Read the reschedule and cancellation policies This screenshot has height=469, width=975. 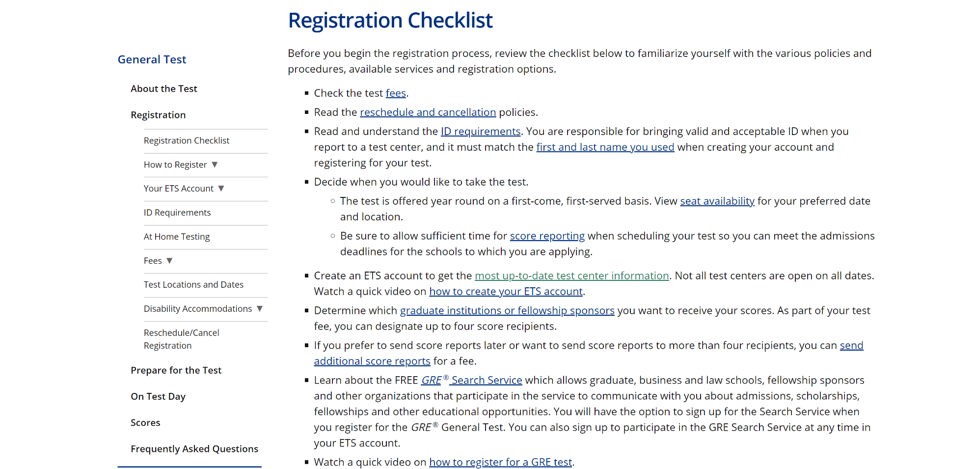(428, 112)
